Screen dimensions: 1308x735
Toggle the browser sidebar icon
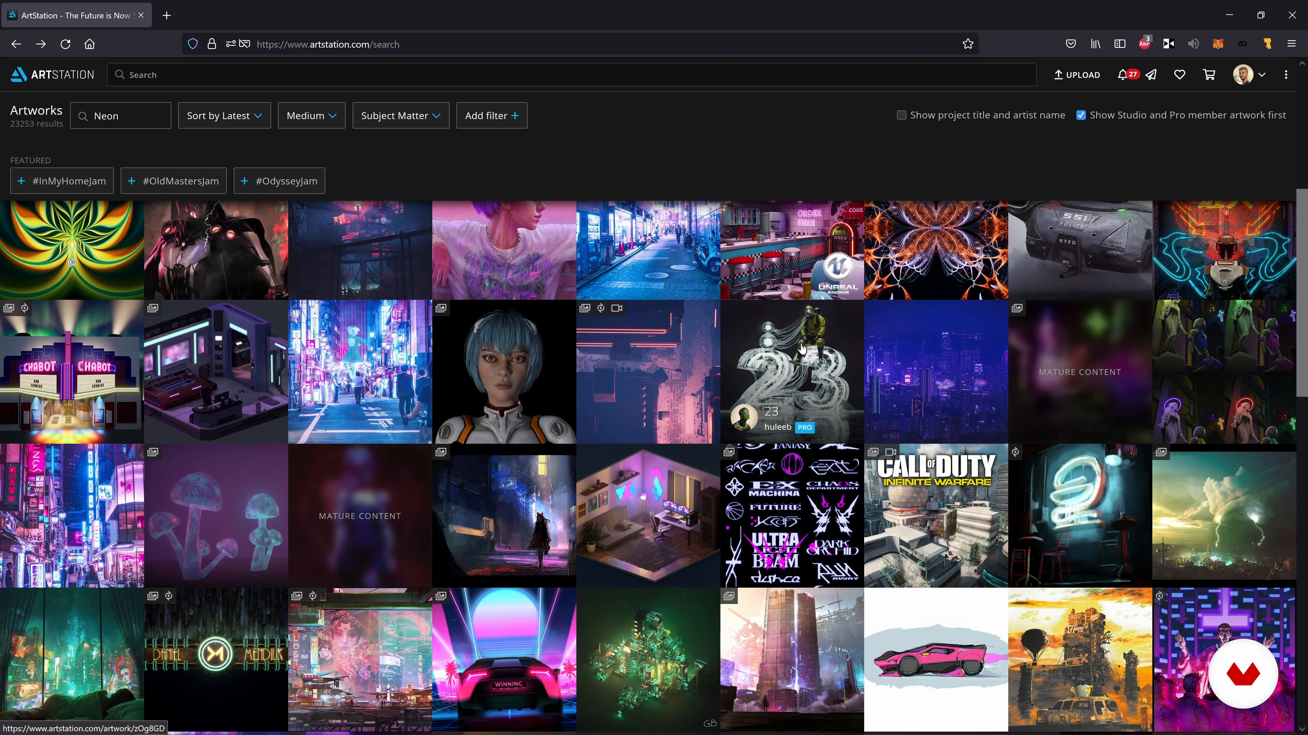point(1120,44)
